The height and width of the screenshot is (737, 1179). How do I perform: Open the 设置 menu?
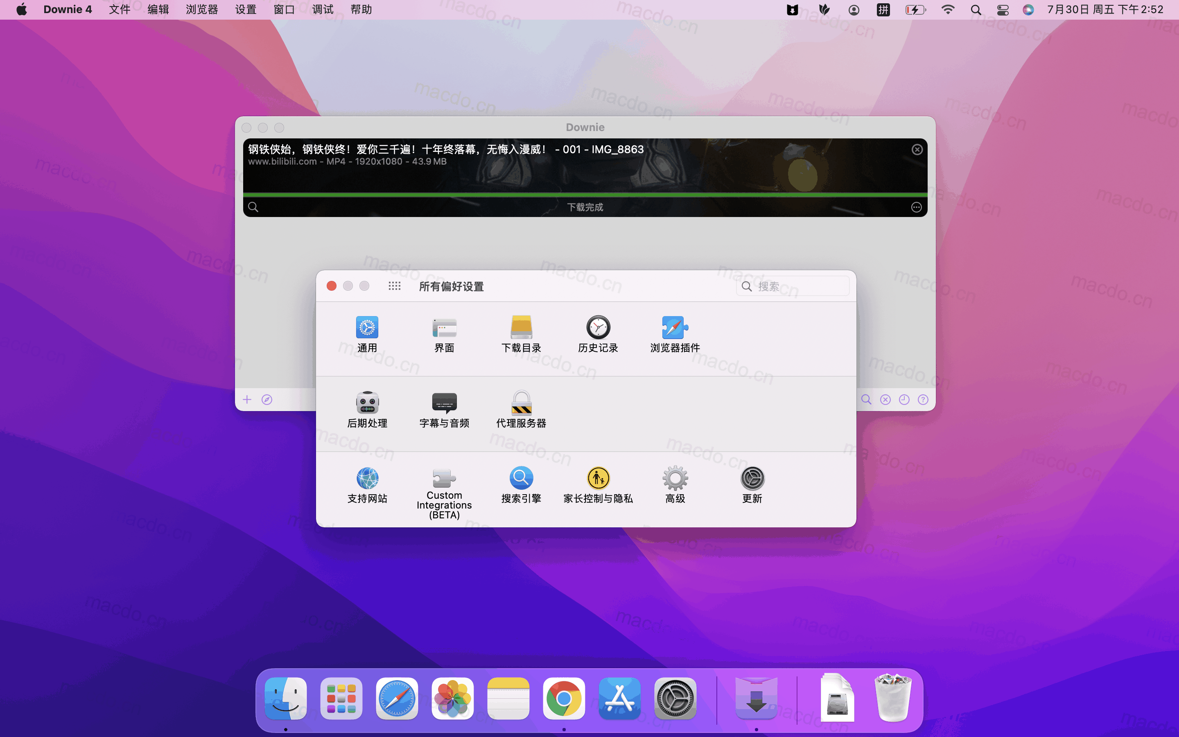246,10
